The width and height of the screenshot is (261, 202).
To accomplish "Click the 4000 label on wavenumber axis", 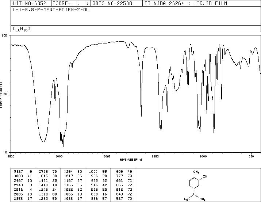I will pos(11,156).
